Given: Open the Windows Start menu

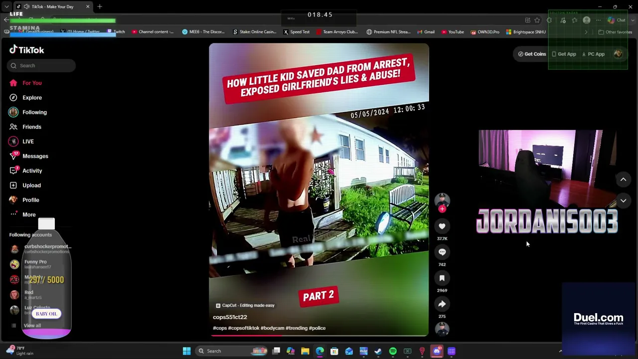Looking at the screenshot, I should 186,351.
